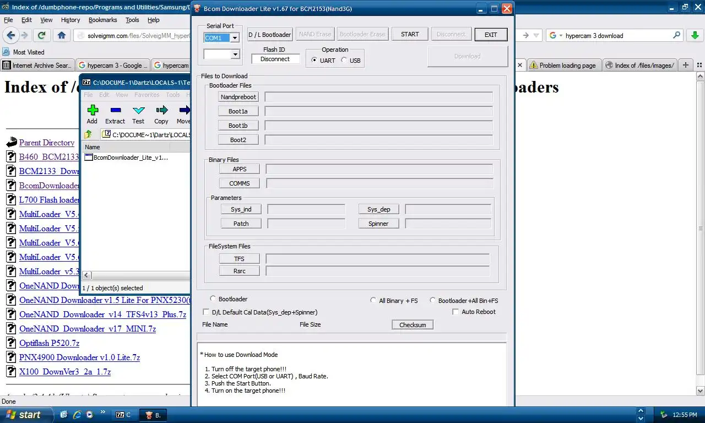Switch to hypercam 3 - Google tab
The image size is (705, 423).
pyautogui.click(x=112, y=66)
